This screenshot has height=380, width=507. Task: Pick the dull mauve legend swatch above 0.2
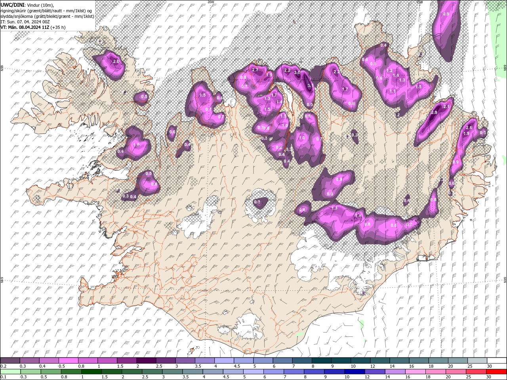point(10,361)
